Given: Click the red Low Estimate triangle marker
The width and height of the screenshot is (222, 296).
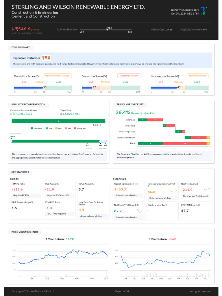Looking at the screenshot, I should click(x=87, y=144).
